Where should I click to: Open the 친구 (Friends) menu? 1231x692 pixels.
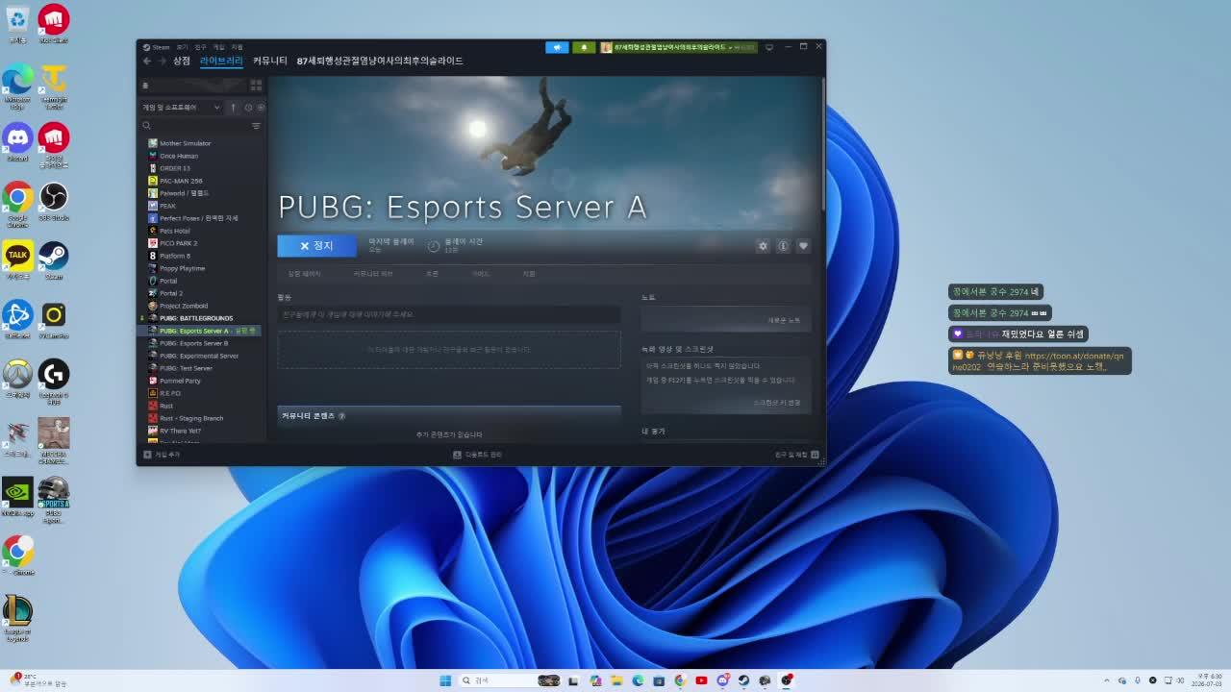(200, 47)
